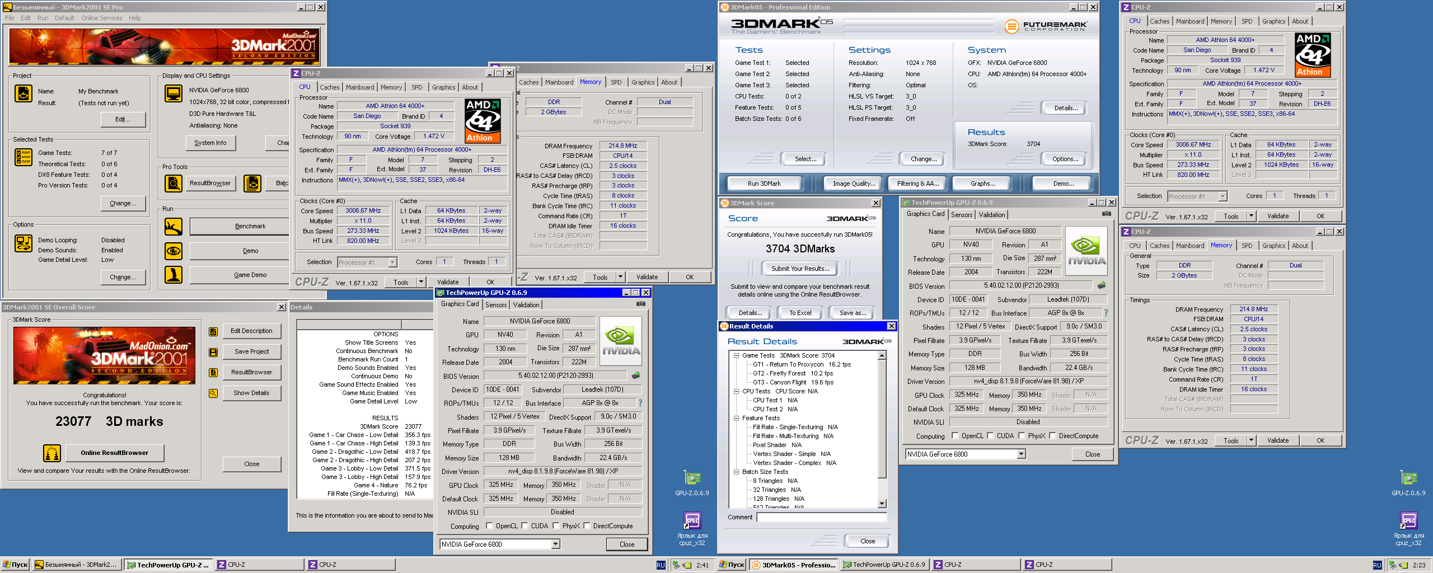Click the eye icon beside the Demo button

click(174, 251)
